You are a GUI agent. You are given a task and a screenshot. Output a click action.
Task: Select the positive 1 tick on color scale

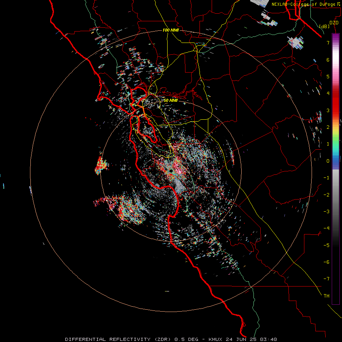click(x=328, y=144)
